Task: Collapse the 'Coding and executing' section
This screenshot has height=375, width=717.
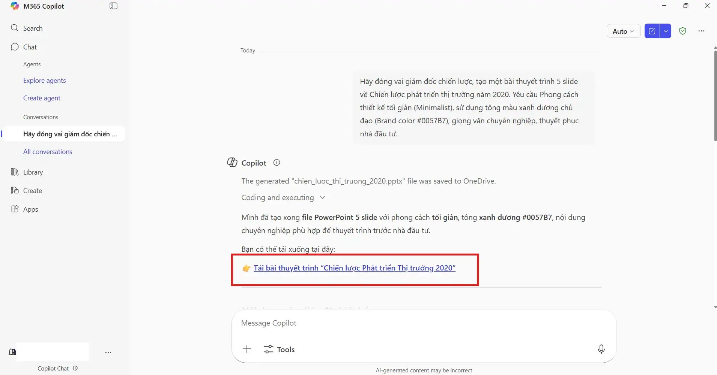Action: click(x=322, y=197)
